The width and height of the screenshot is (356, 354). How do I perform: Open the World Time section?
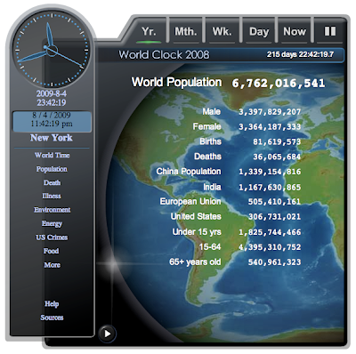click(x=52, y=155)
